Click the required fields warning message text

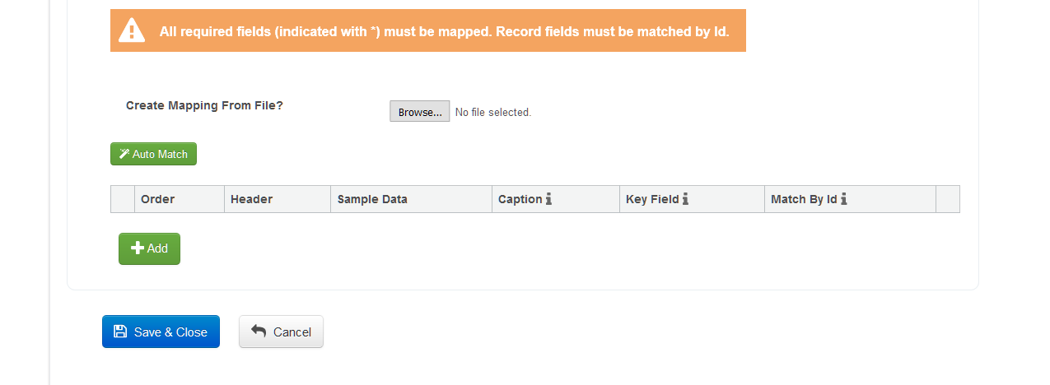pyautogui.click(x=444, y=32)
